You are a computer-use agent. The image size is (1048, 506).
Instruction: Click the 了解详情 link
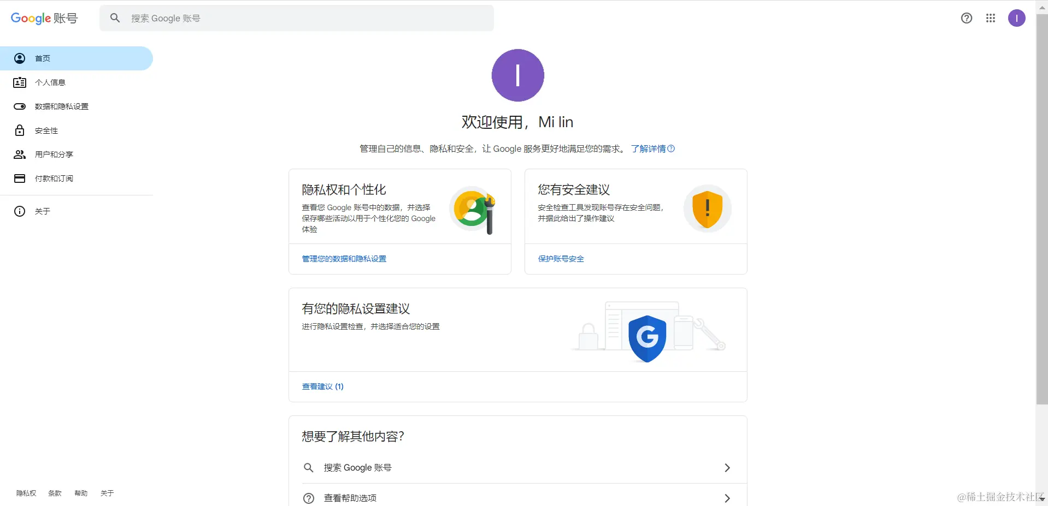pos(648,148)
